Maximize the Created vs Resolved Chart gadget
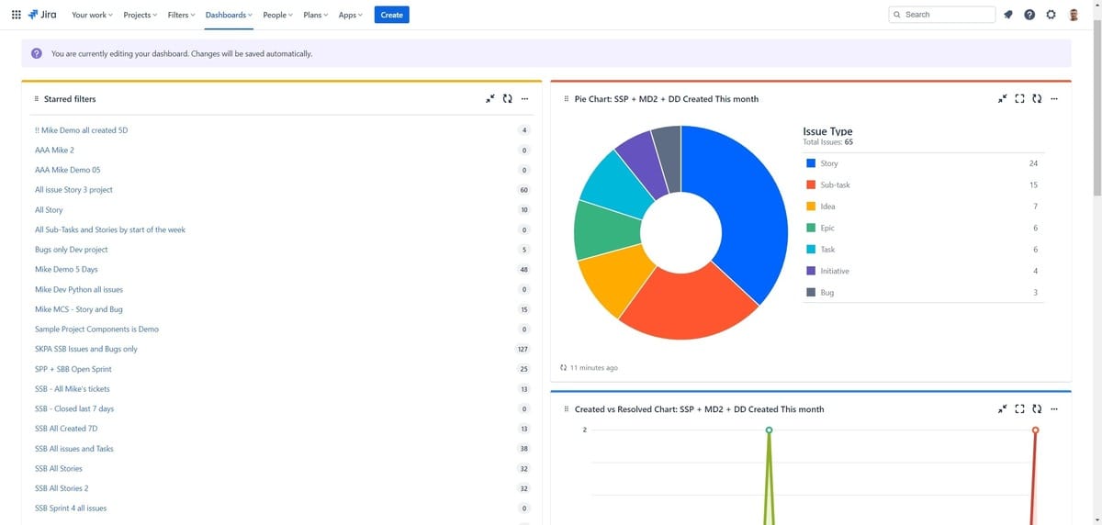The image size is (1102, 525). 1019,409
